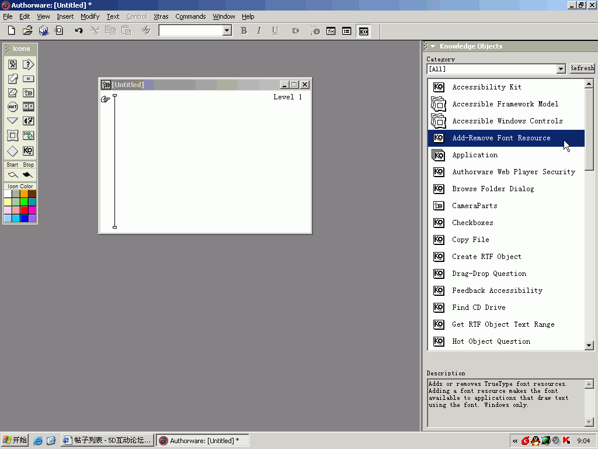
Task: Select Drag-Drop Question in the list
Action: coord(506,274)
